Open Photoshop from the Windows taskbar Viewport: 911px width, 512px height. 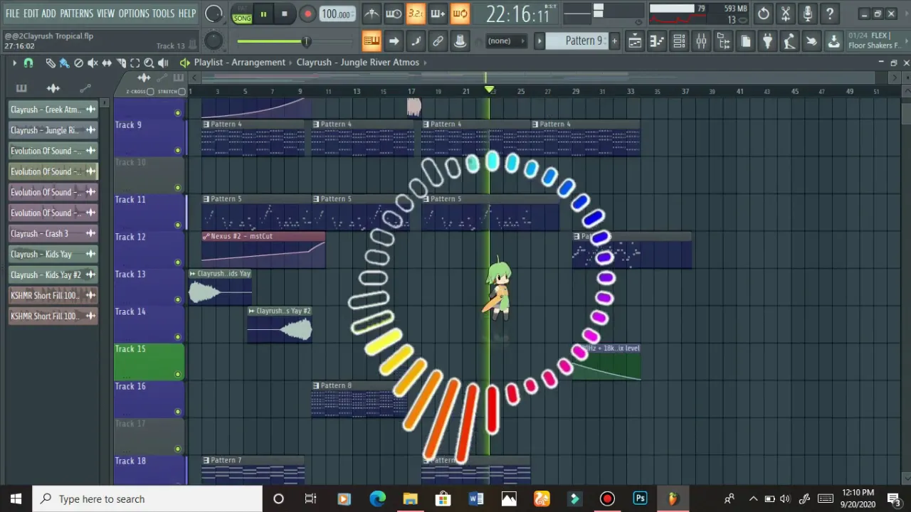tap(640, 499)
